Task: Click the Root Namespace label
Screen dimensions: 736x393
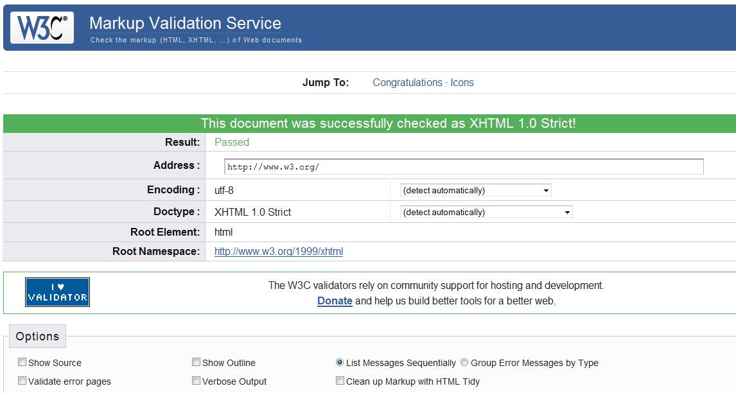Action: (x=156, y=251)
